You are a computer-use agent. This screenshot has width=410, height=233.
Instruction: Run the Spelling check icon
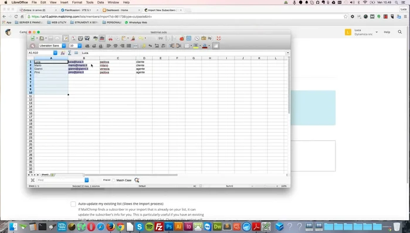point(96,38)
